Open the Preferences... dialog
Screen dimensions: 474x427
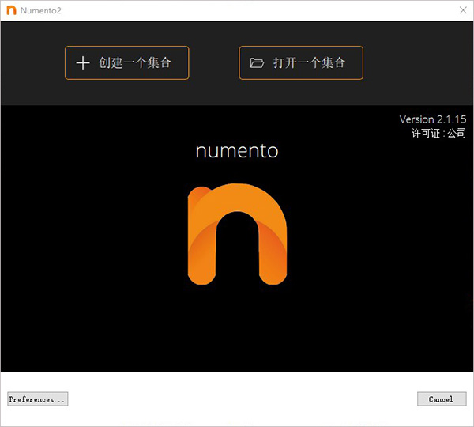click(37, 399)
